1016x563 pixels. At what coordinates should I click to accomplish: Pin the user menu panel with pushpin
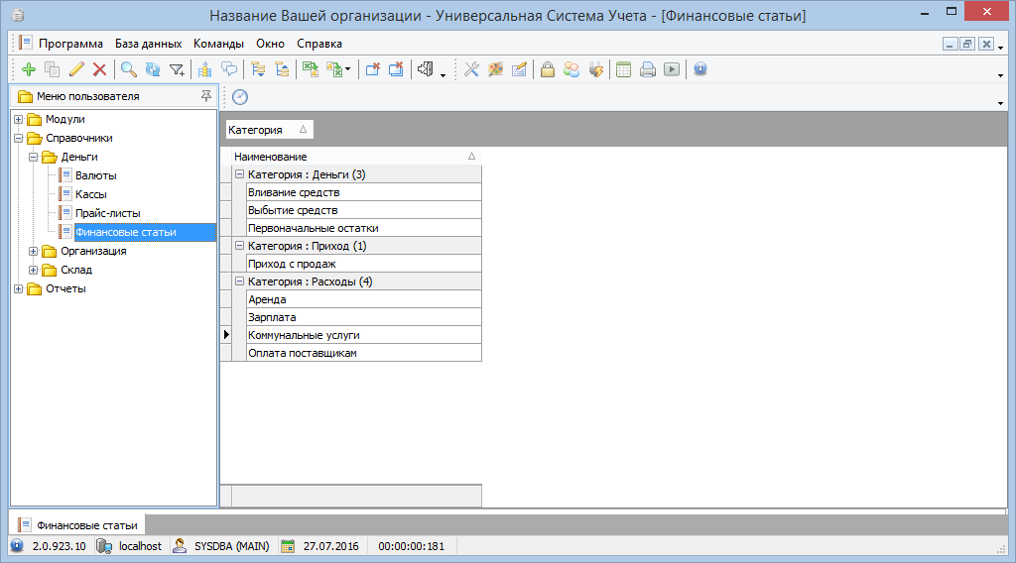click(206, 96)
